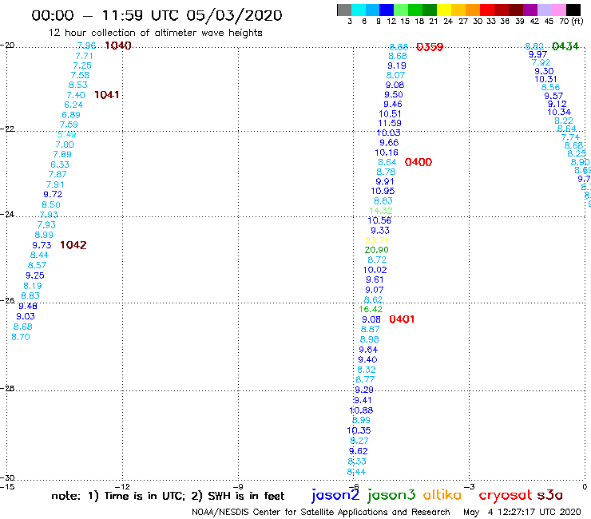Click the 1041 time stamp

pos(107,95)
